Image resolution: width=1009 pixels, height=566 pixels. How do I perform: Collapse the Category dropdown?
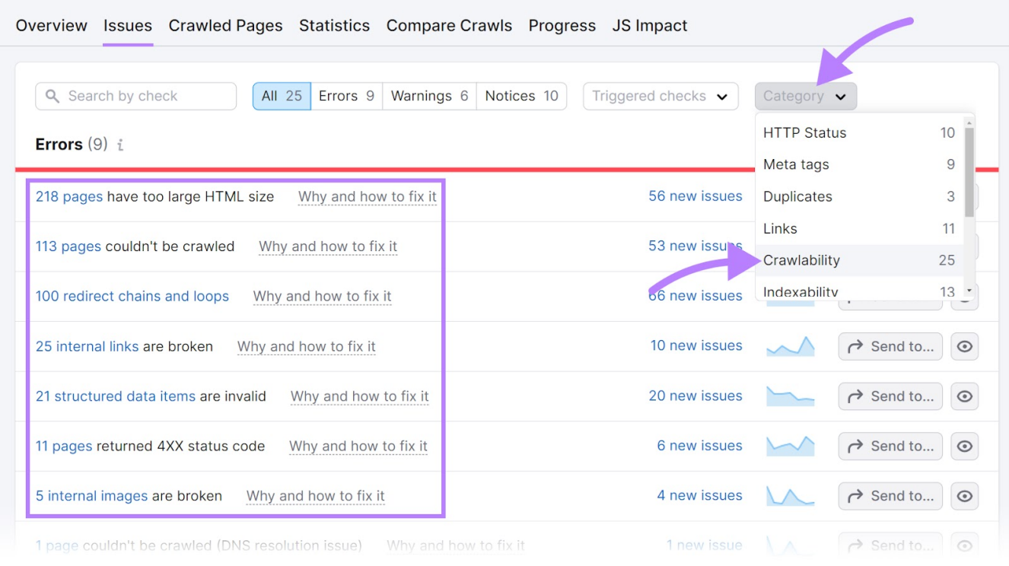pos(805,97)
